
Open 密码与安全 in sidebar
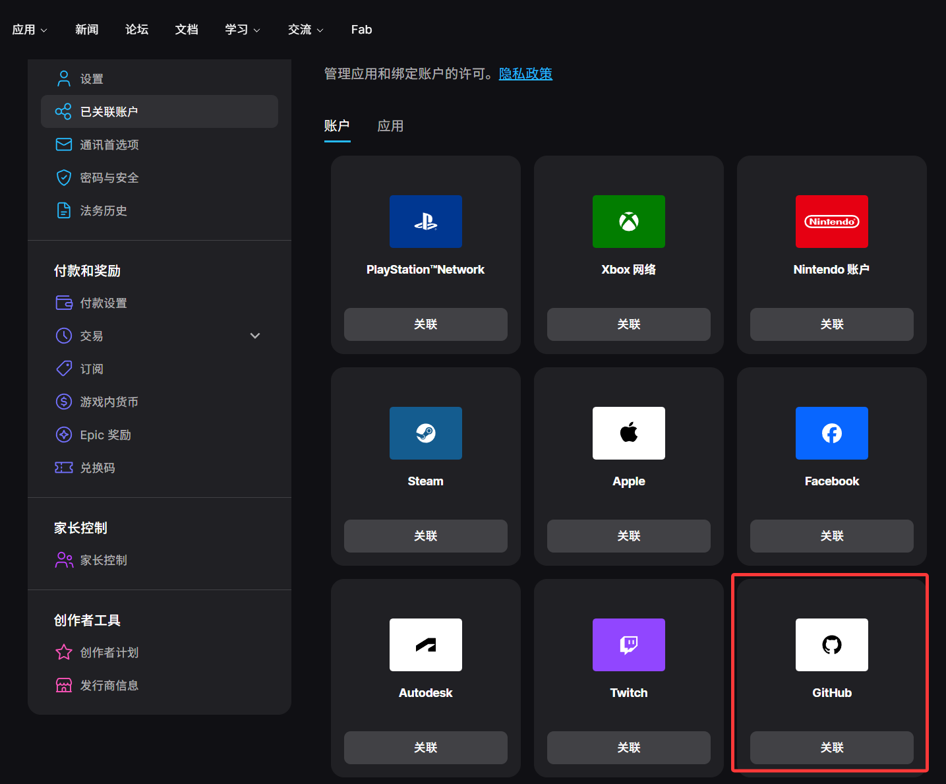point(160,177)
